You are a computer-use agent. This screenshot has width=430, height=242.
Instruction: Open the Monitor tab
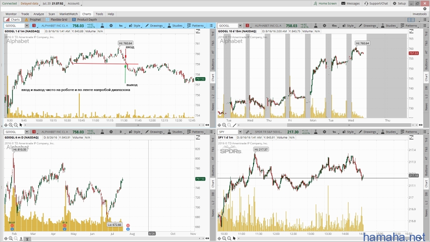[11, 14]
